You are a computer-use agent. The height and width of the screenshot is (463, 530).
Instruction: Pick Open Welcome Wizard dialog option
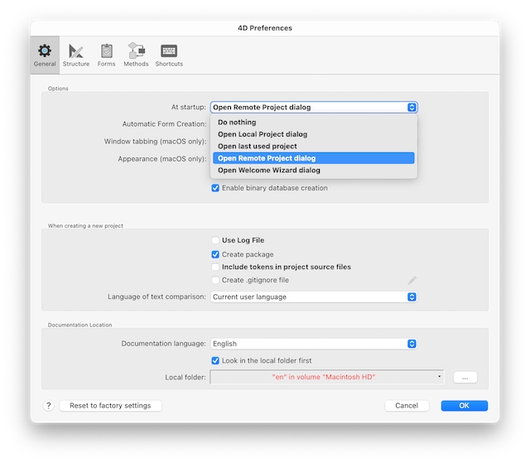pos(268,171)
